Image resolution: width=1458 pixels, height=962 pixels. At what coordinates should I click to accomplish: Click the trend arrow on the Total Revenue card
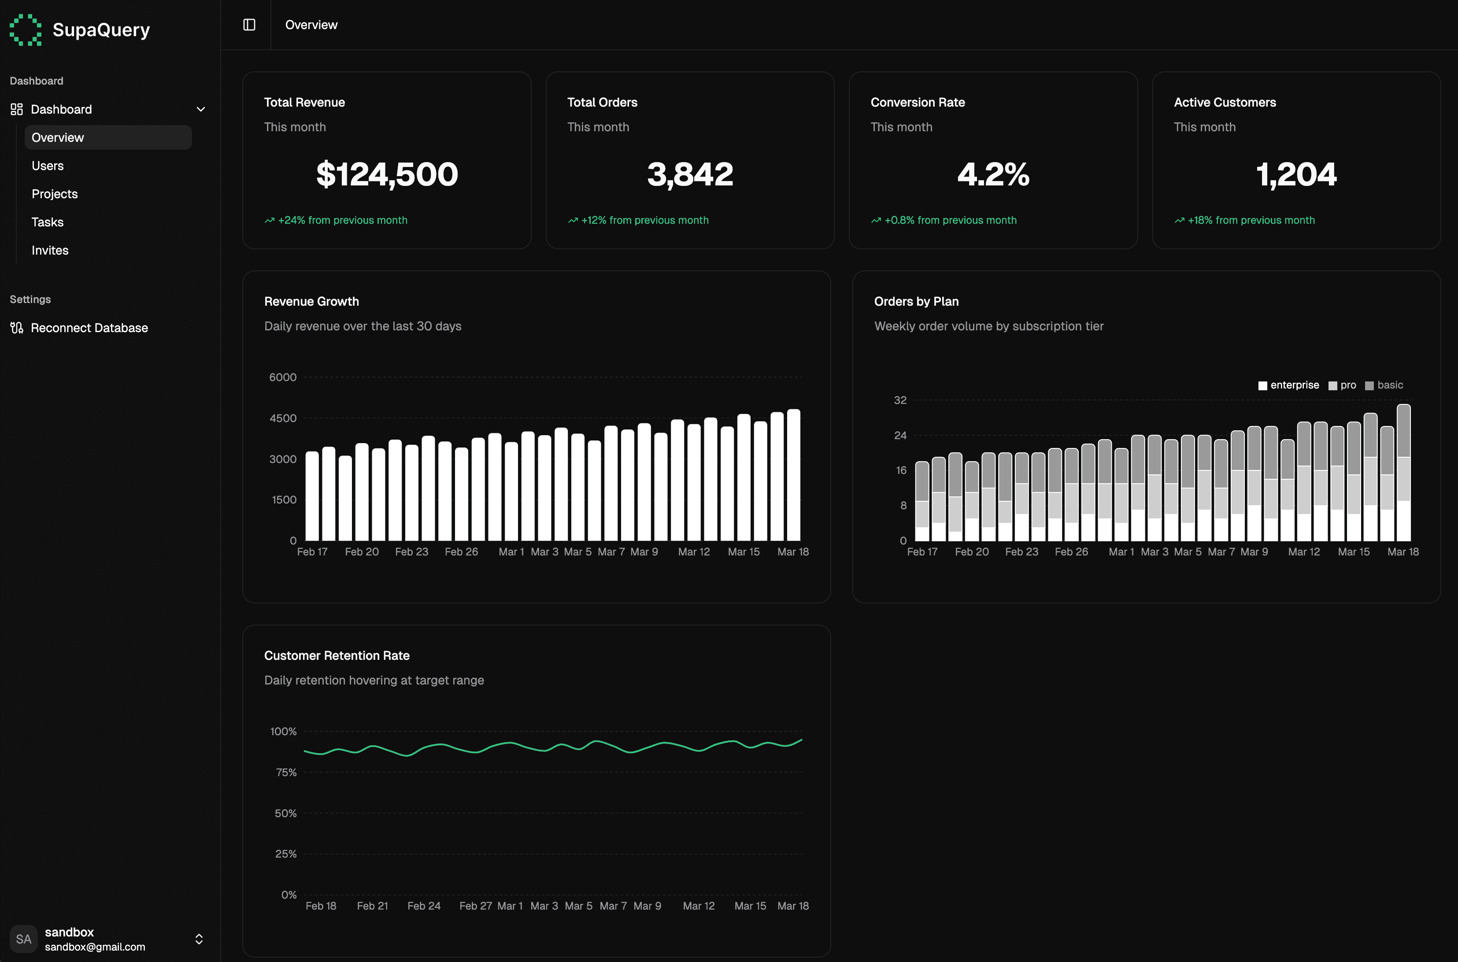tap(269, 220)
